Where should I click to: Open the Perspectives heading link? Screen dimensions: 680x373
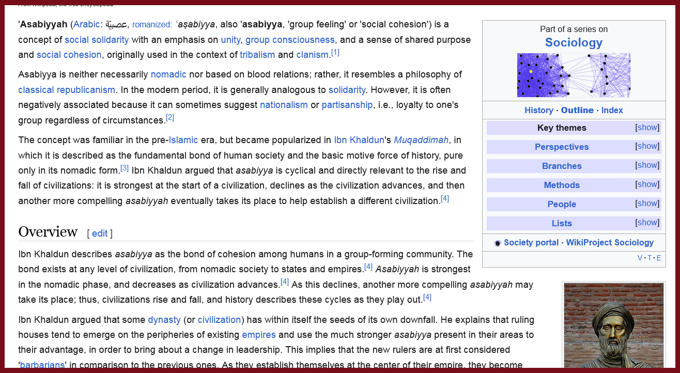(x=562, y=147)
